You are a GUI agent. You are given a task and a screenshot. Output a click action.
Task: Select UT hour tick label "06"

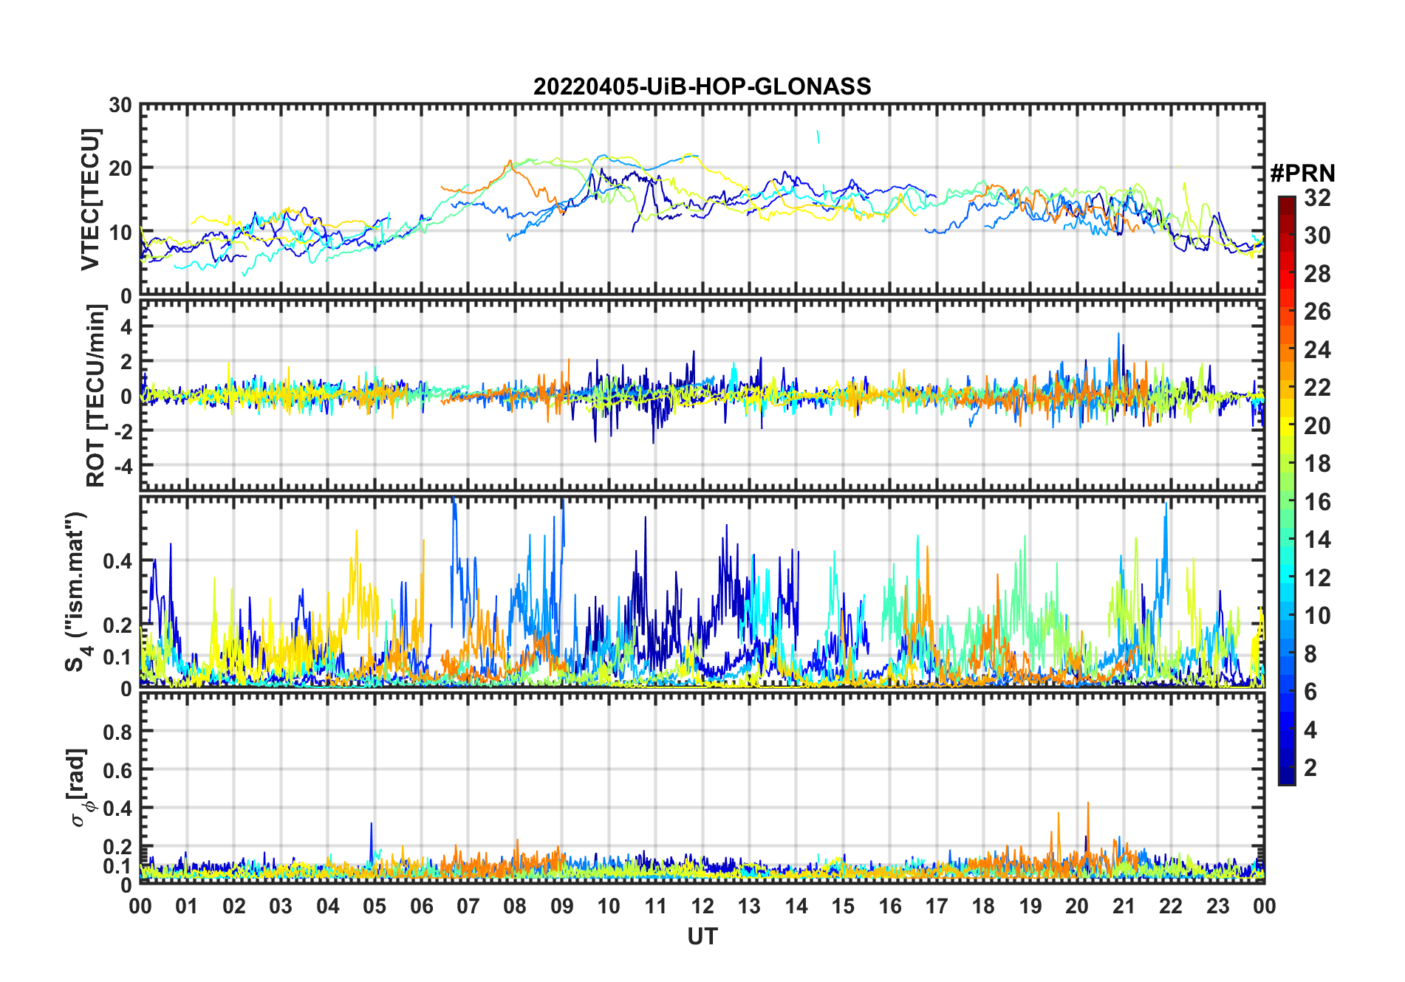pyautogui.click(x=422, y=906)
